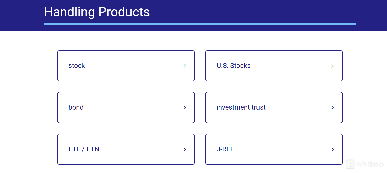Click the light blue line under the heading
The height and width of the screenshot is (173, 387).
point(200,24)
